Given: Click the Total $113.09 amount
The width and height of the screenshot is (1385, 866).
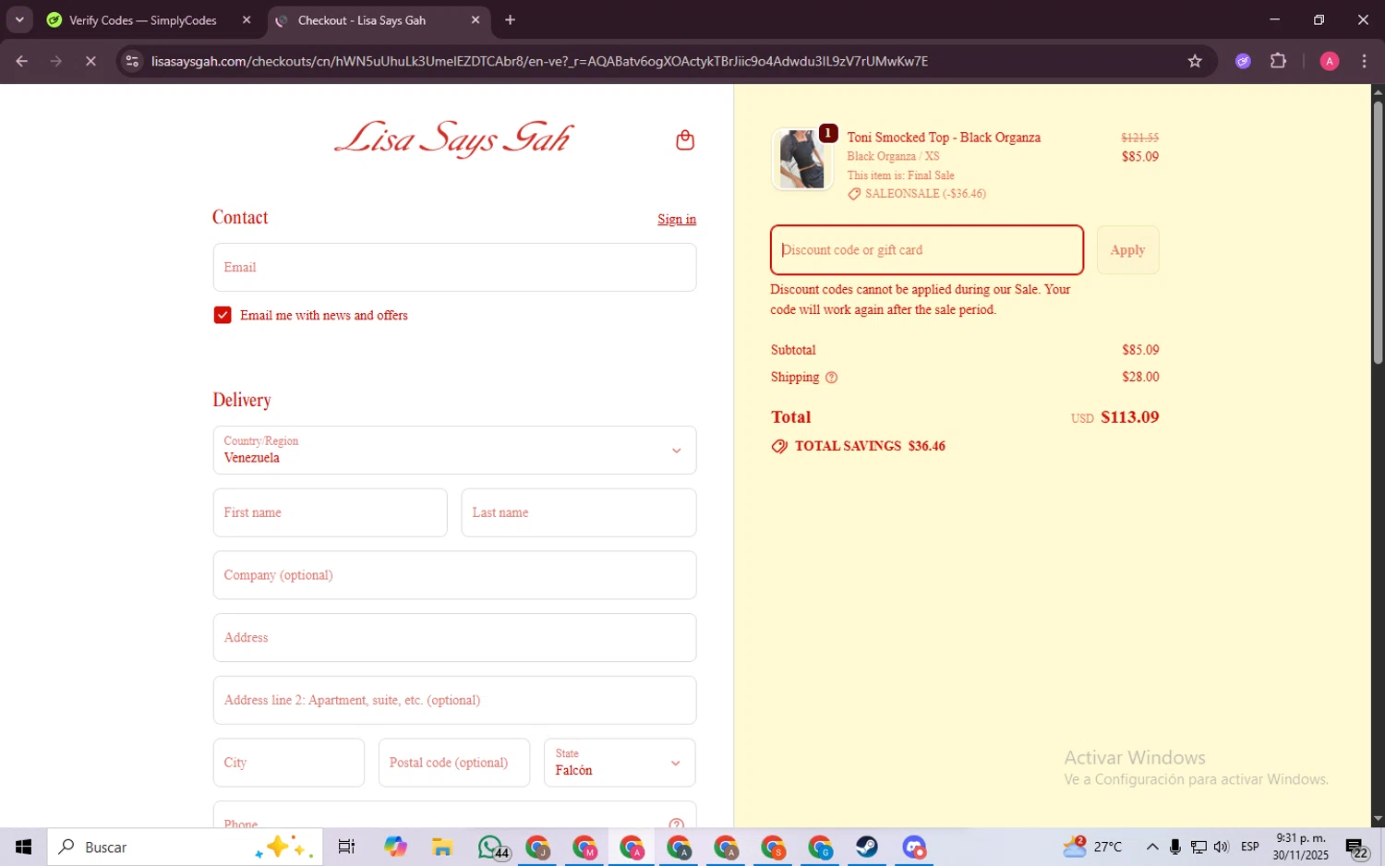Looking at the screenshot, I should click(1129, 417).
